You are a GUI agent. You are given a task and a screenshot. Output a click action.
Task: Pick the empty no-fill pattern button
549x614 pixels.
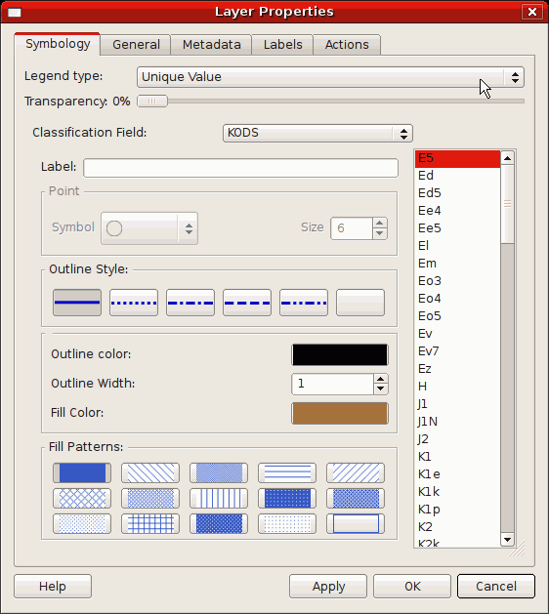pyautogui.click(x=356, y=524)
